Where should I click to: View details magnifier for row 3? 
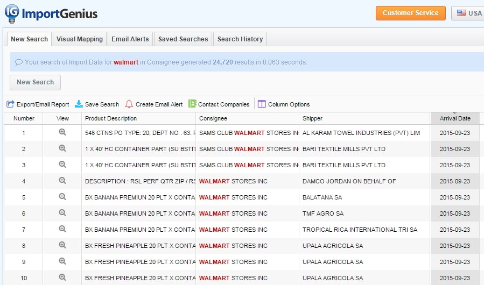pyautogui.click(x=62, y=165)
